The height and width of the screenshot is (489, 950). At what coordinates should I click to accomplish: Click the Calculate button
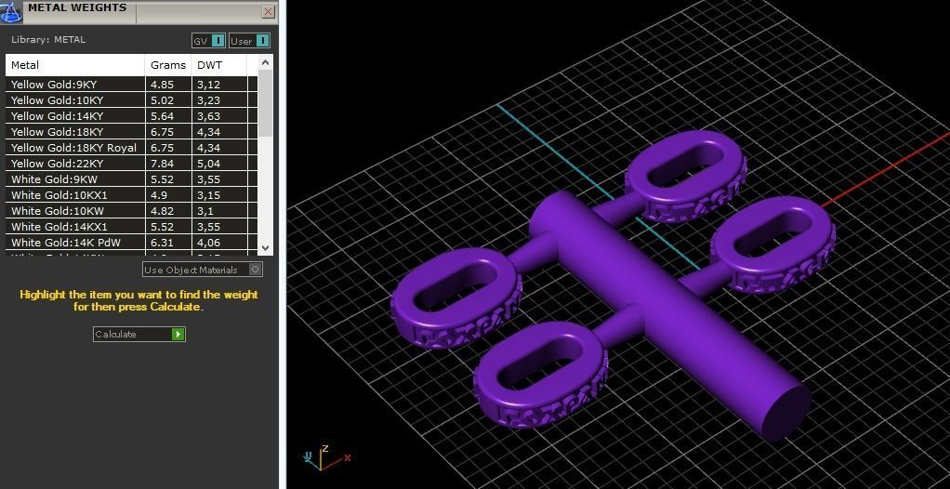(x=139, y=334)
